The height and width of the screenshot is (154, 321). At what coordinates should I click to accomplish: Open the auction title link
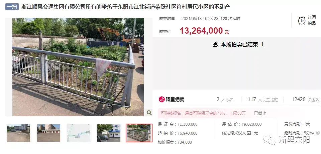click(126, 7)
